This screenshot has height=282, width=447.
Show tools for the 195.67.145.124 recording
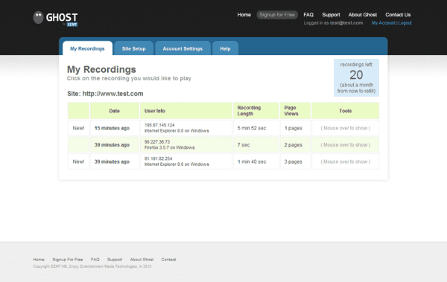point(345,128)
